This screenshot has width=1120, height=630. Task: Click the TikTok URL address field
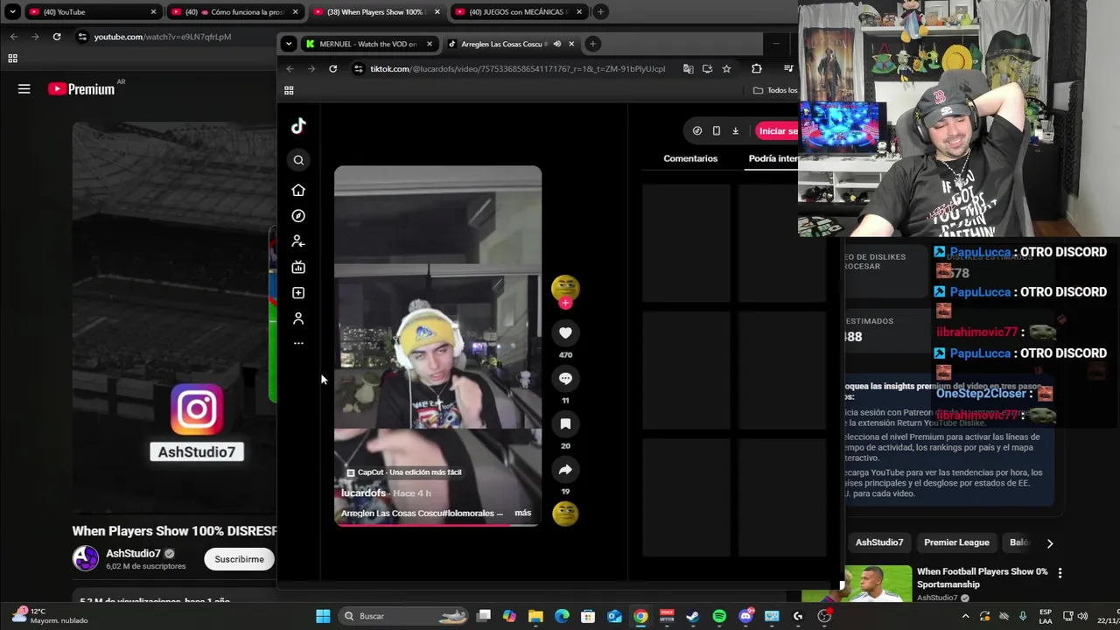516,69
